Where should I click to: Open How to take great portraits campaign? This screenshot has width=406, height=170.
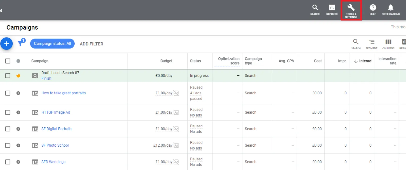[63, 93]
